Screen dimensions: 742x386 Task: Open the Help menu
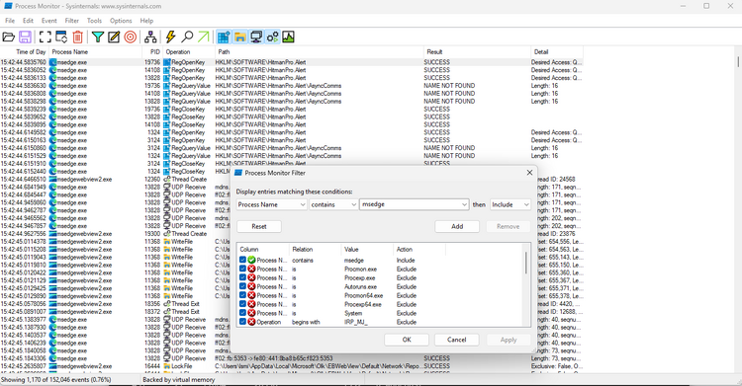tap(146, 21)
